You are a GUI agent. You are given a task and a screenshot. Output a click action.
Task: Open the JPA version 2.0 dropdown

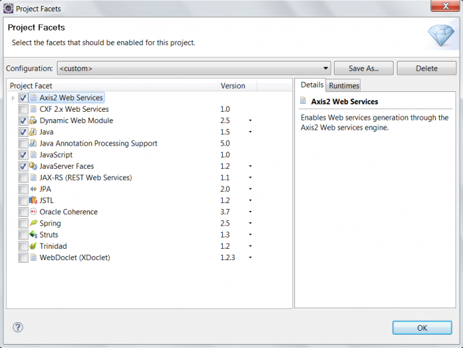pos(250,189)
